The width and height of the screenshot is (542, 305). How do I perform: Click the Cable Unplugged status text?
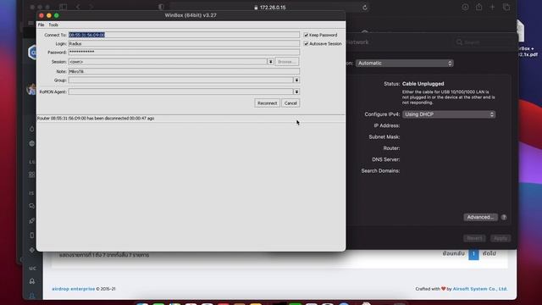[423, 84]
